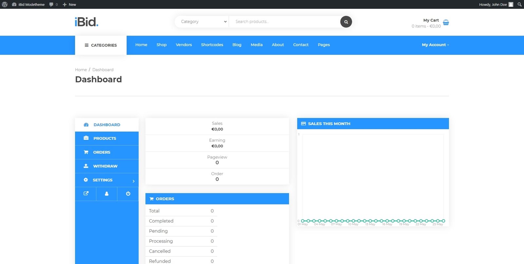
Task: Click the Home breadcrumb link
Action: (81, 70)
